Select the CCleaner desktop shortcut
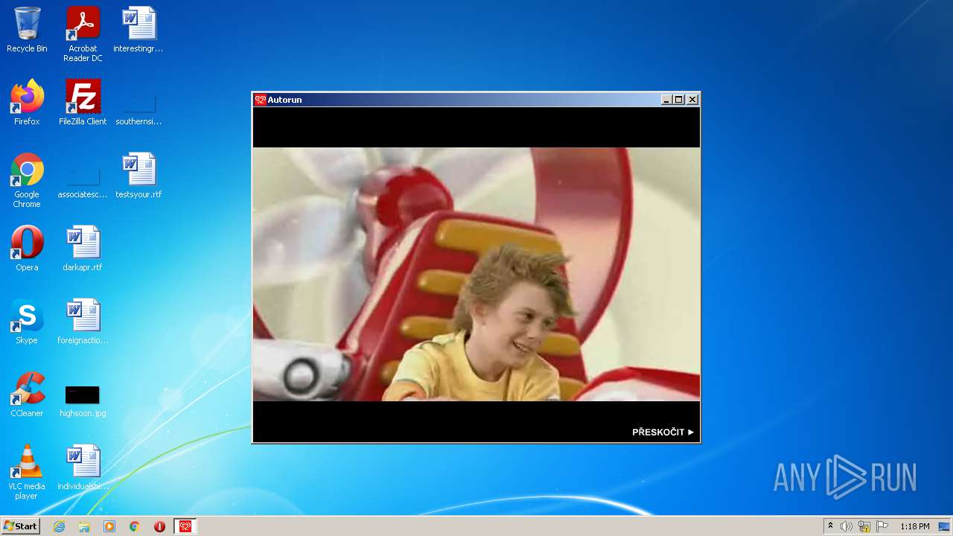Viewport: 953px width, 536px height. (27, 395)
